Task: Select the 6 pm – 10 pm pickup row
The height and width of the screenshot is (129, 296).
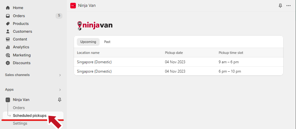Action: tap(178, 71)
